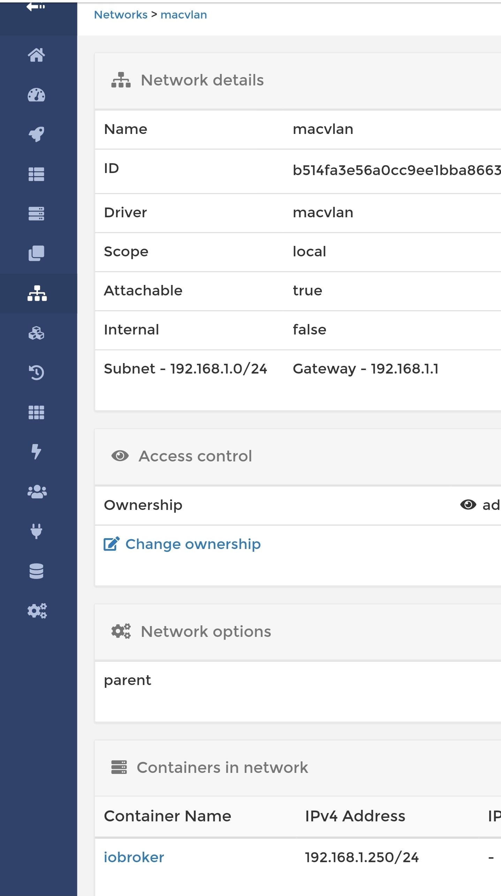Open Extensions bolt icon in sidebar

(x=36, y=452)
